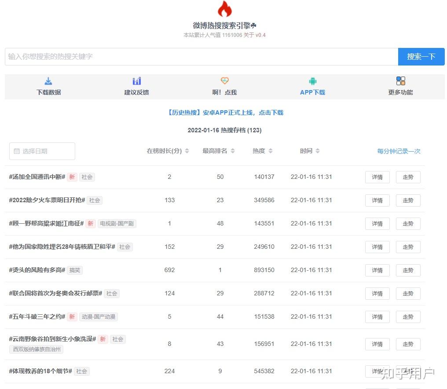The width and height of the screenshot is (447, 389).
Task: Click the 动漫-国产动漫 tag
Action: [99, 317]
